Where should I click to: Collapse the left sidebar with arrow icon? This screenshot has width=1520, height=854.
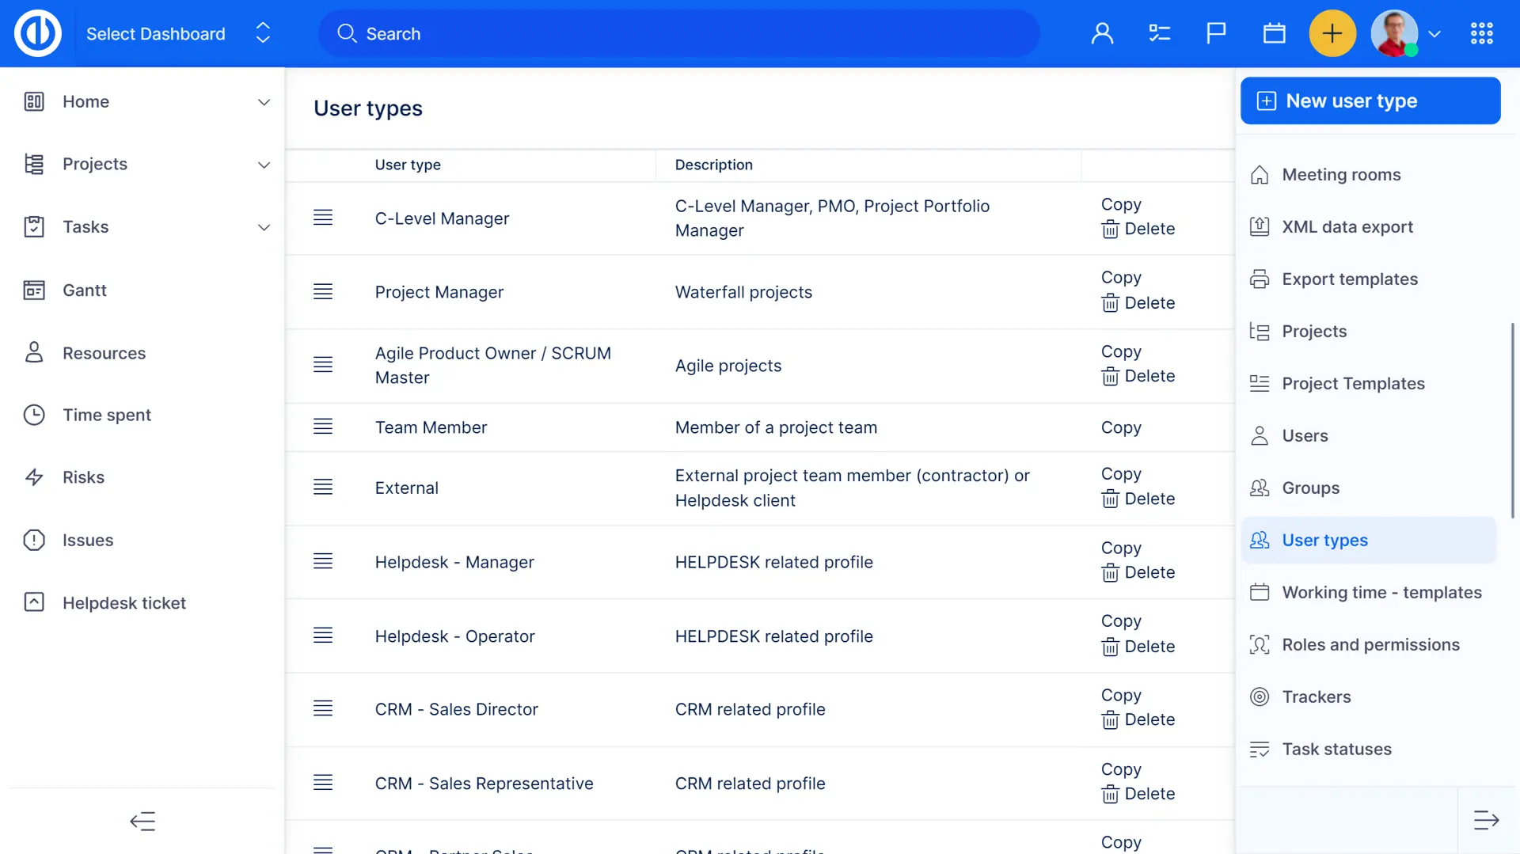(142, 821)
